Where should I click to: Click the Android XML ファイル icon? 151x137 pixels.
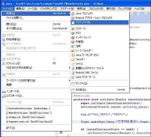click(73, 73)
